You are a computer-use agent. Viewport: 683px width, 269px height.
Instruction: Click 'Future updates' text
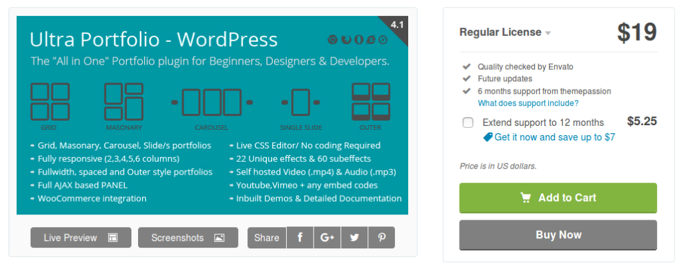point(505,79)
